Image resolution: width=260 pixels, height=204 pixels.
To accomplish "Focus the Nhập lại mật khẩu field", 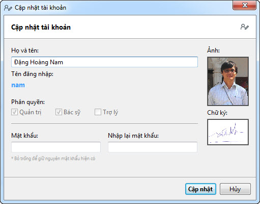I will [x=153, y=147].
